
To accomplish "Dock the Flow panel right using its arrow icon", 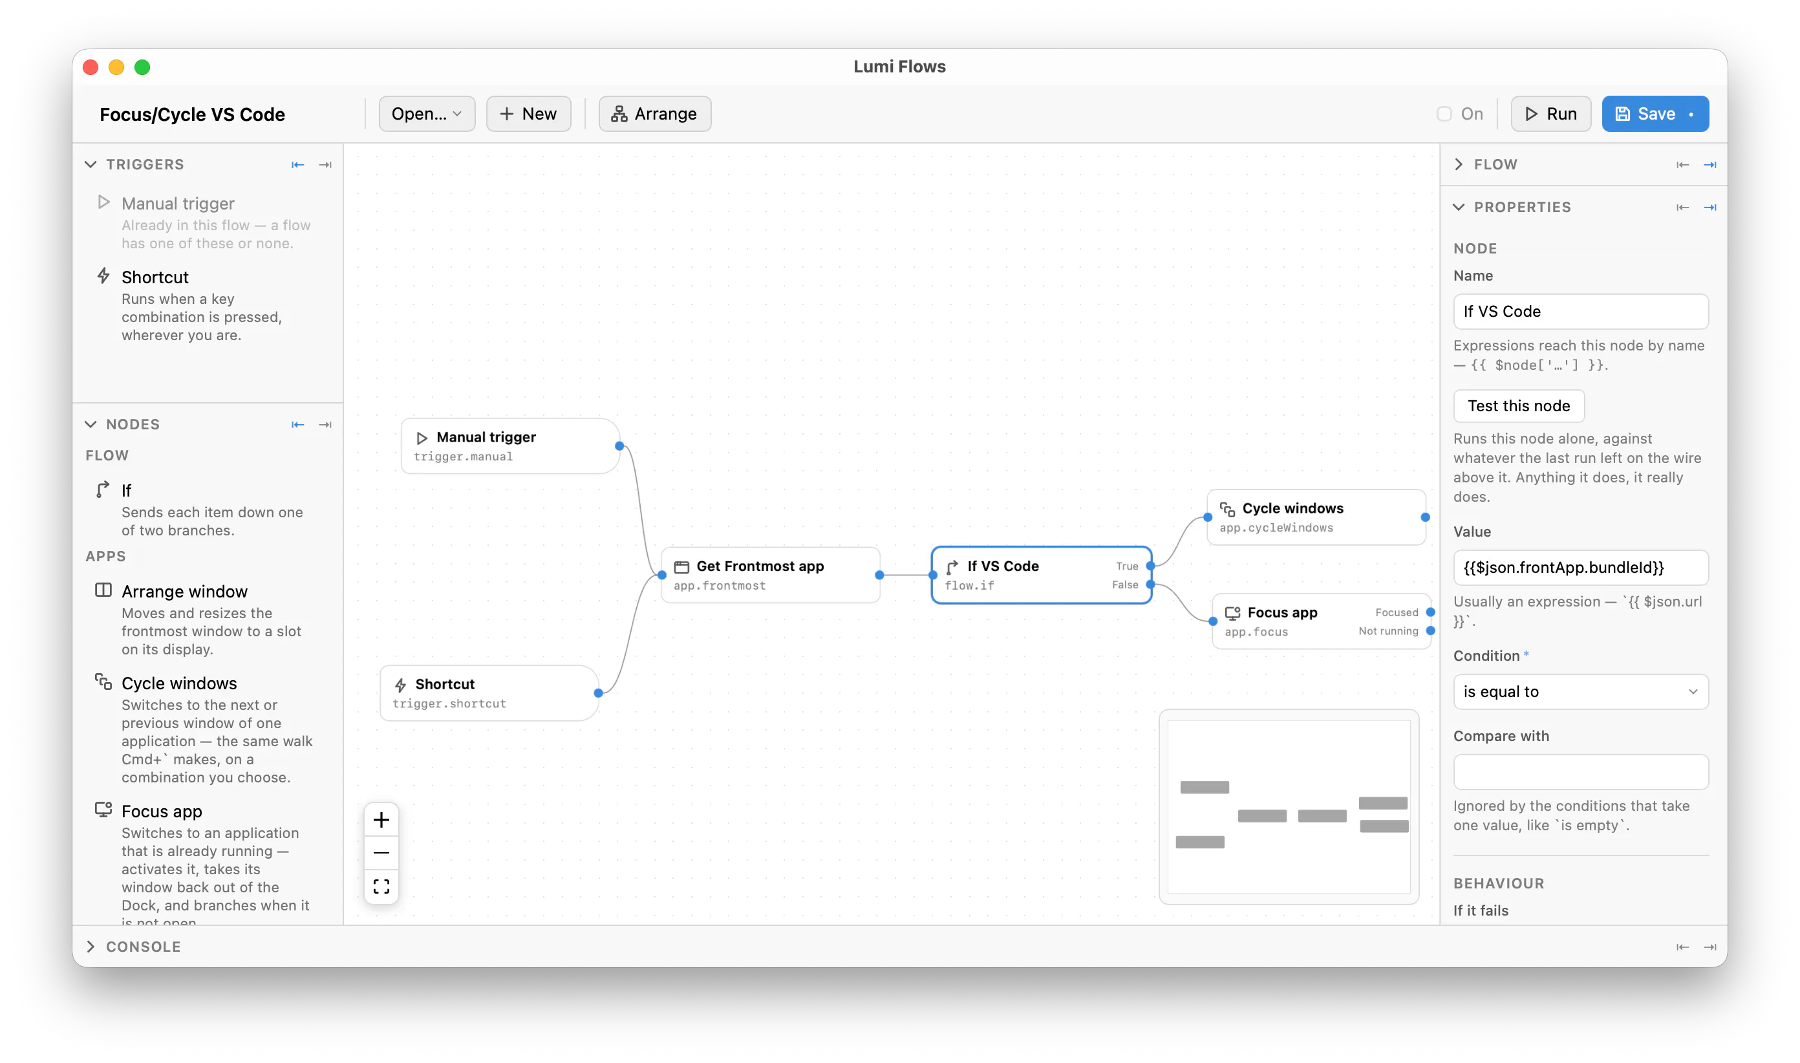I will [1709, 165].
